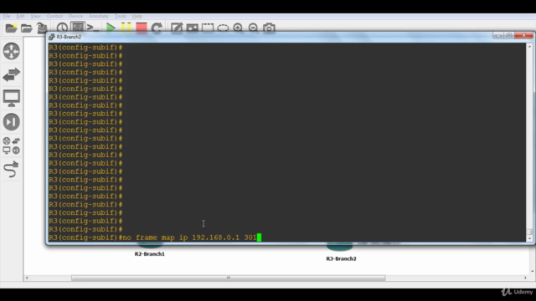536x301 pixels.
Task: Click the Zoom in magnifier icon
Action: tap(238, 28)
